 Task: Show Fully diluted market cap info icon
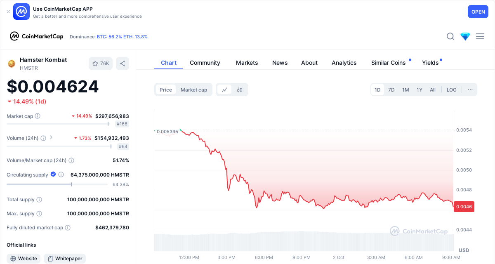pyautogui.click(x=68, y=228)
